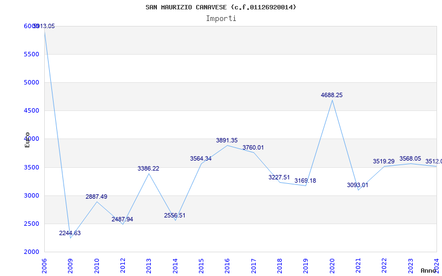442x276 pixels.
Task: Click the 2014 x-axis year label
Action: point(175,266)
